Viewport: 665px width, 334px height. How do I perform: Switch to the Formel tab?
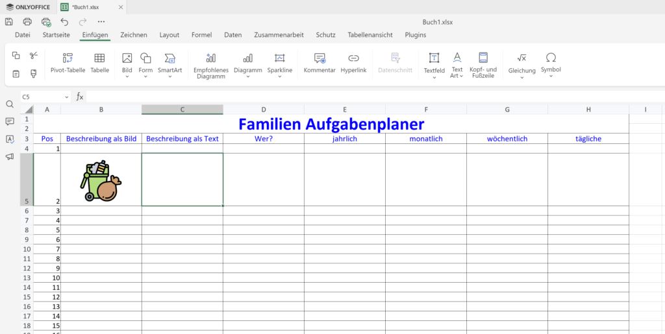tap(201, 35)
